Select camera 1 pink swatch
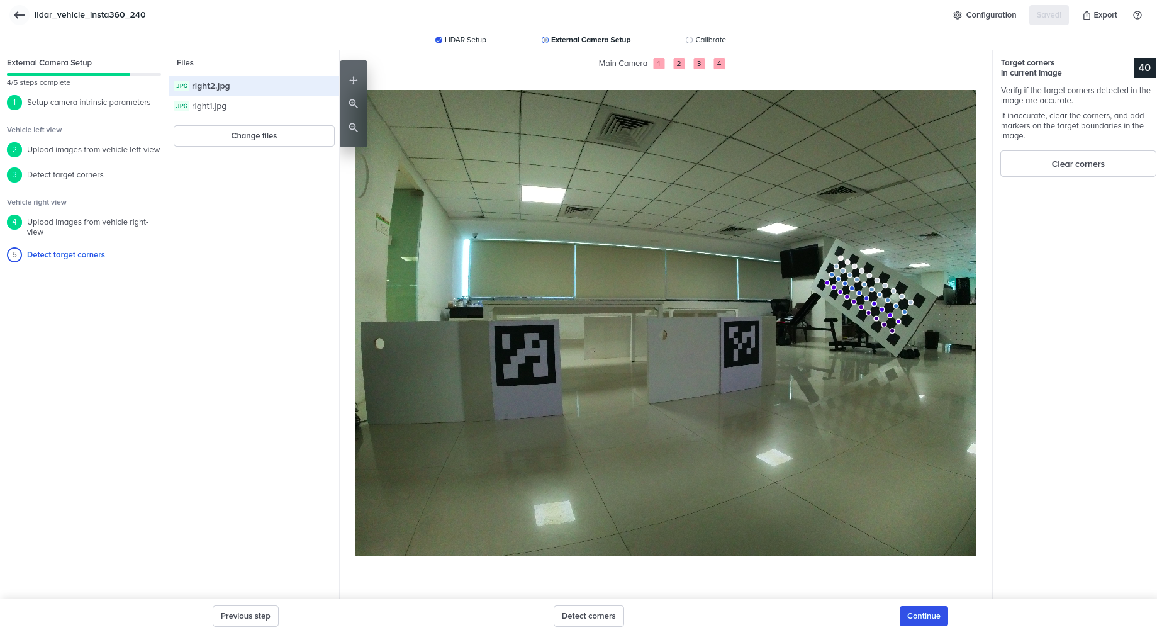 tap(659, 64)
